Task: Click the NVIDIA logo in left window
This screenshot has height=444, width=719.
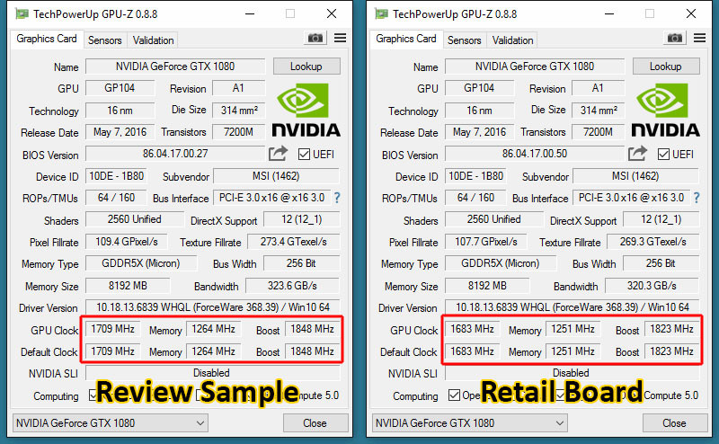Action: (306, 110)
